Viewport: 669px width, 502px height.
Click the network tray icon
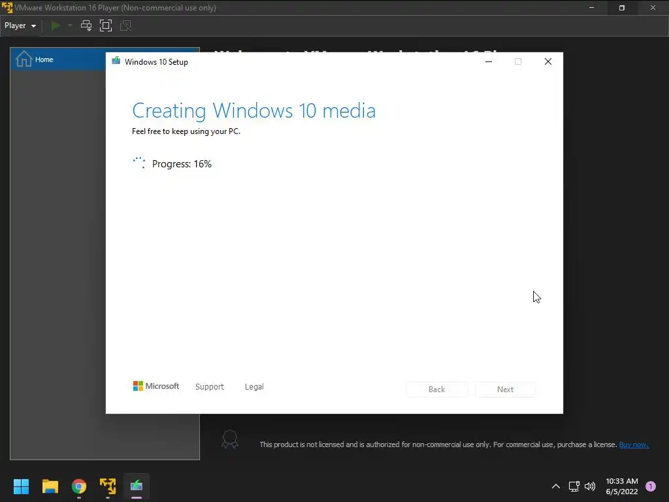tap(574, 486)
